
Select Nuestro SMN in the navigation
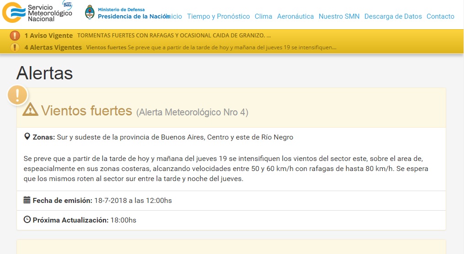[x=339, y=16]
